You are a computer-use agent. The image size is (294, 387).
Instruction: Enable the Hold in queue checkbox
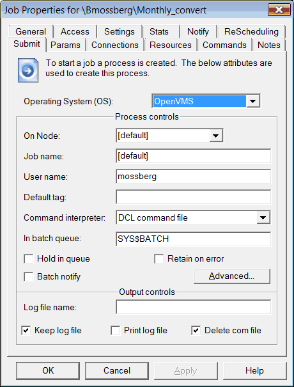29,259
